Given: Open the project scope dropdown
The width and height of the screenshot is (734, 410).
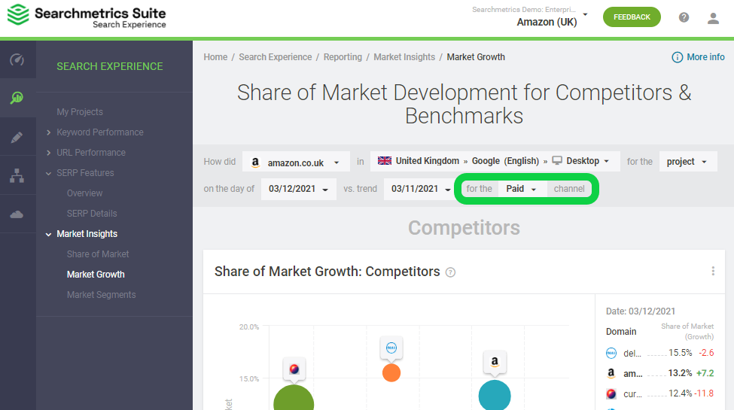Looking at the screenshot, I should pos(687,162).
